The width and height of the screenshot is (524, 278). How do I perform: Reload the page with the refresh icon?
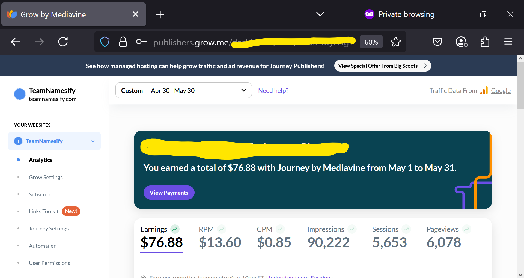click(63, 42)
